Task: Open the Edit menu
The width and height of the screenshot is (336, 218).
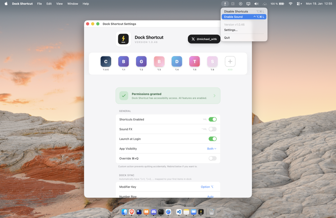Action: tap(49, 4)
